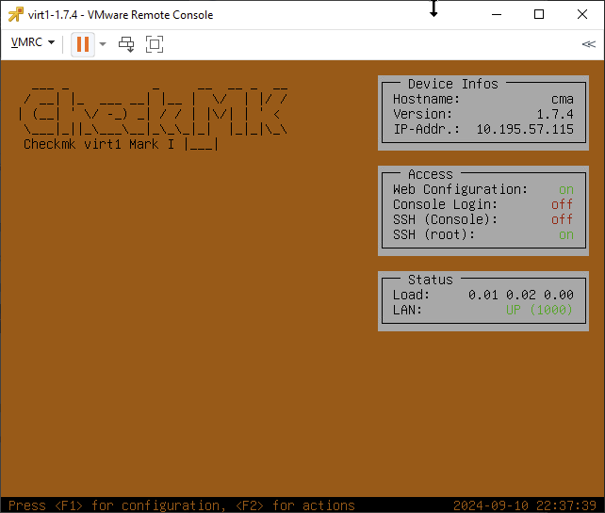Enter full screen mode
This screenshot has height=513, width=605.
point(155,43)
